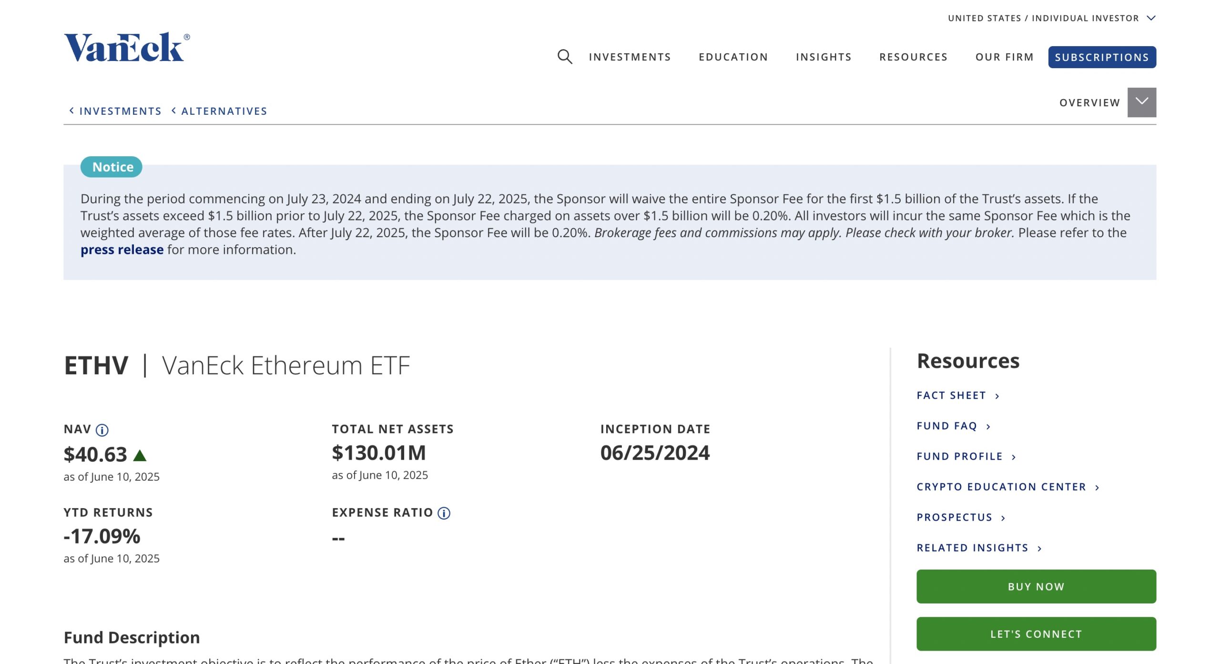This screenshot has height=664, width=1220.
Task: Open the Education navigation menu
Action: 733,57
